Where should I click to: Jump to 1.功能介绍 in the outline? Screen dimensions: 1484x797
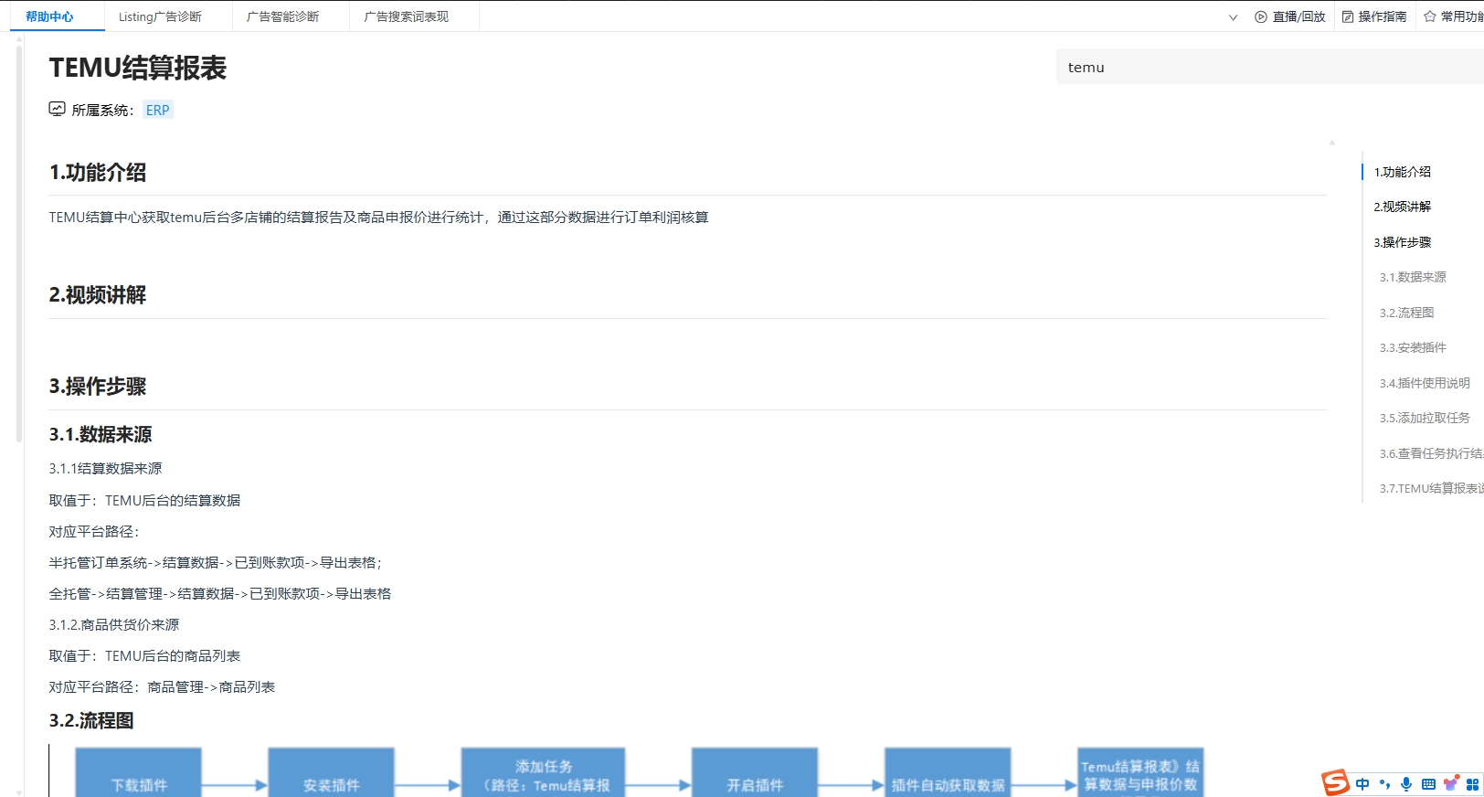point(1402,172)
